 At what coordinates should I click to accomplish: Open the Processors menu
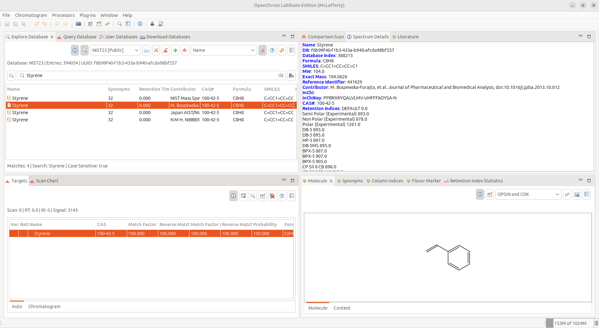coord(63,15)
